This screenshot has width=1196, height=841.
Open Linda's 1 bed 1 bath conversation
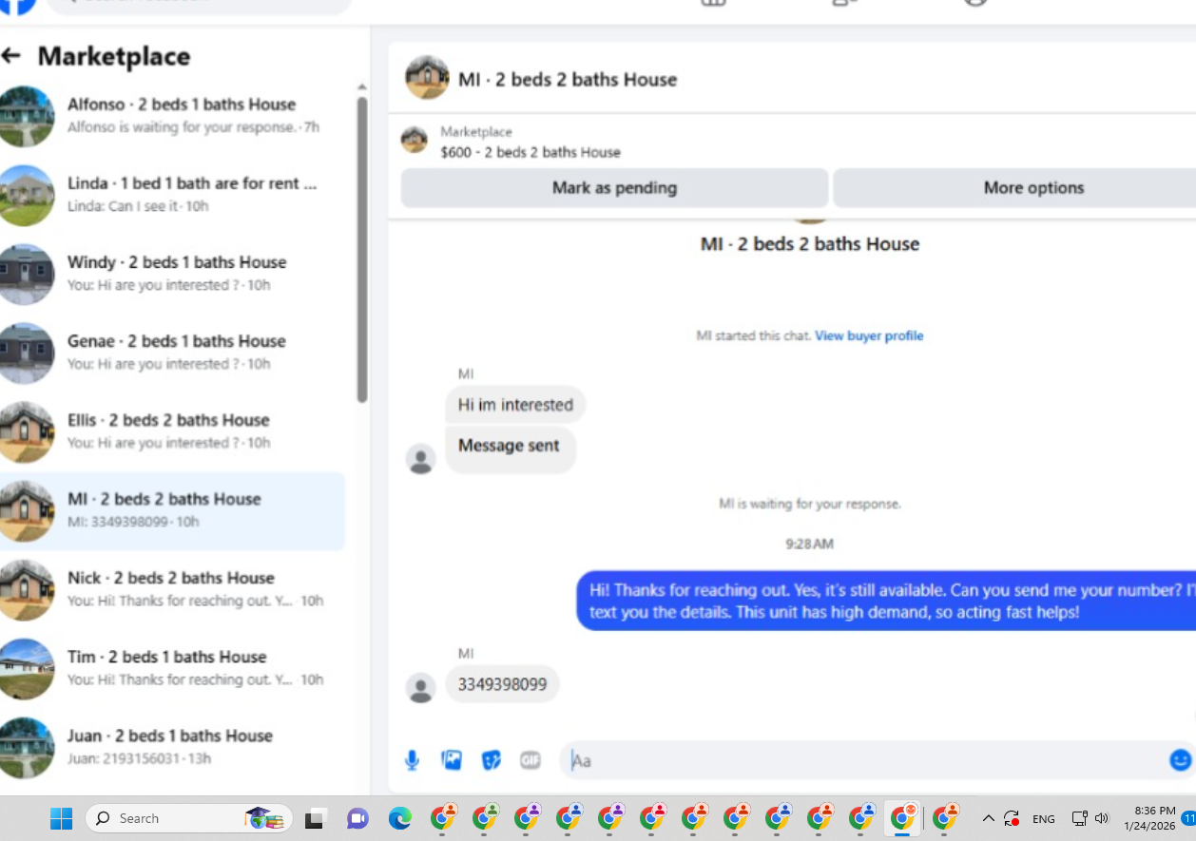pyautogui.click(x=172, y=195)
